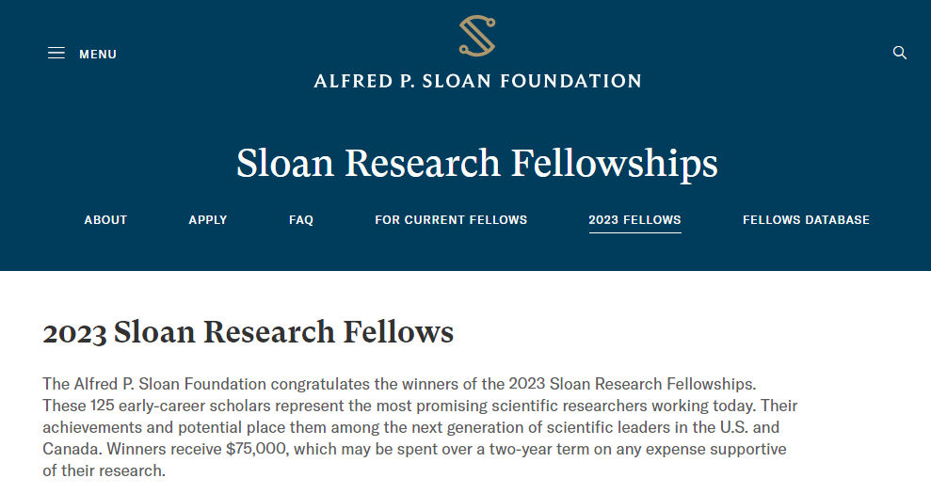The width and height of the screenshot is (931, 494).
Task: Open the FELLOWS DATABASE page
Action: pyautogui.click(x=807, y=219)
